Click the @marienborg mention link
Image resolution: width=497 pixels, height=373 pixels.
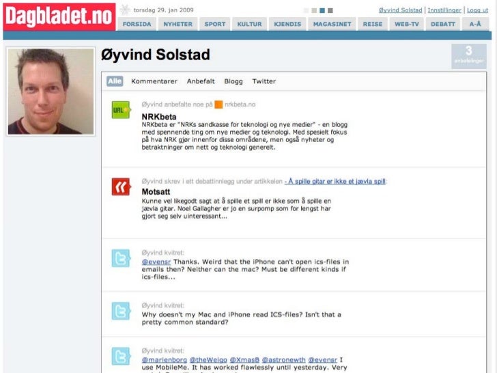coord(164,359)
